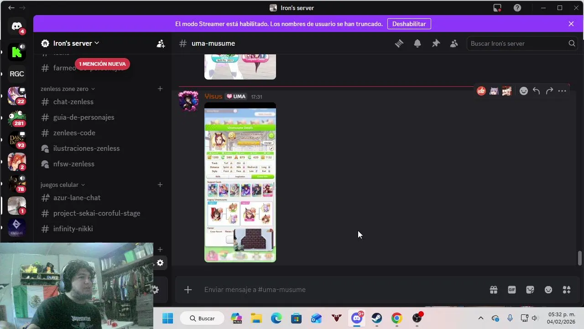This screenshot has height=329, width=584.
Task: Add reaction emoji on Visus message
Action: point(524,91)
